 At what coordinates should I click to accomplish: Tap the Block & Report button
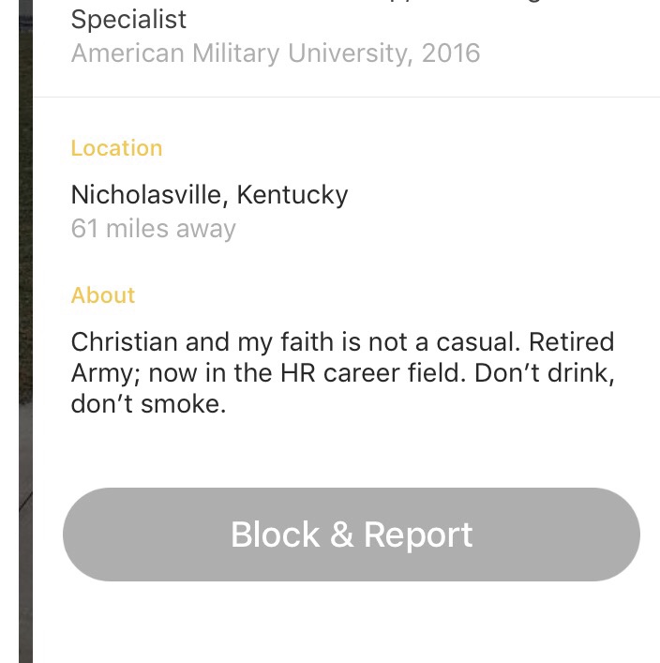pos(351,535)
